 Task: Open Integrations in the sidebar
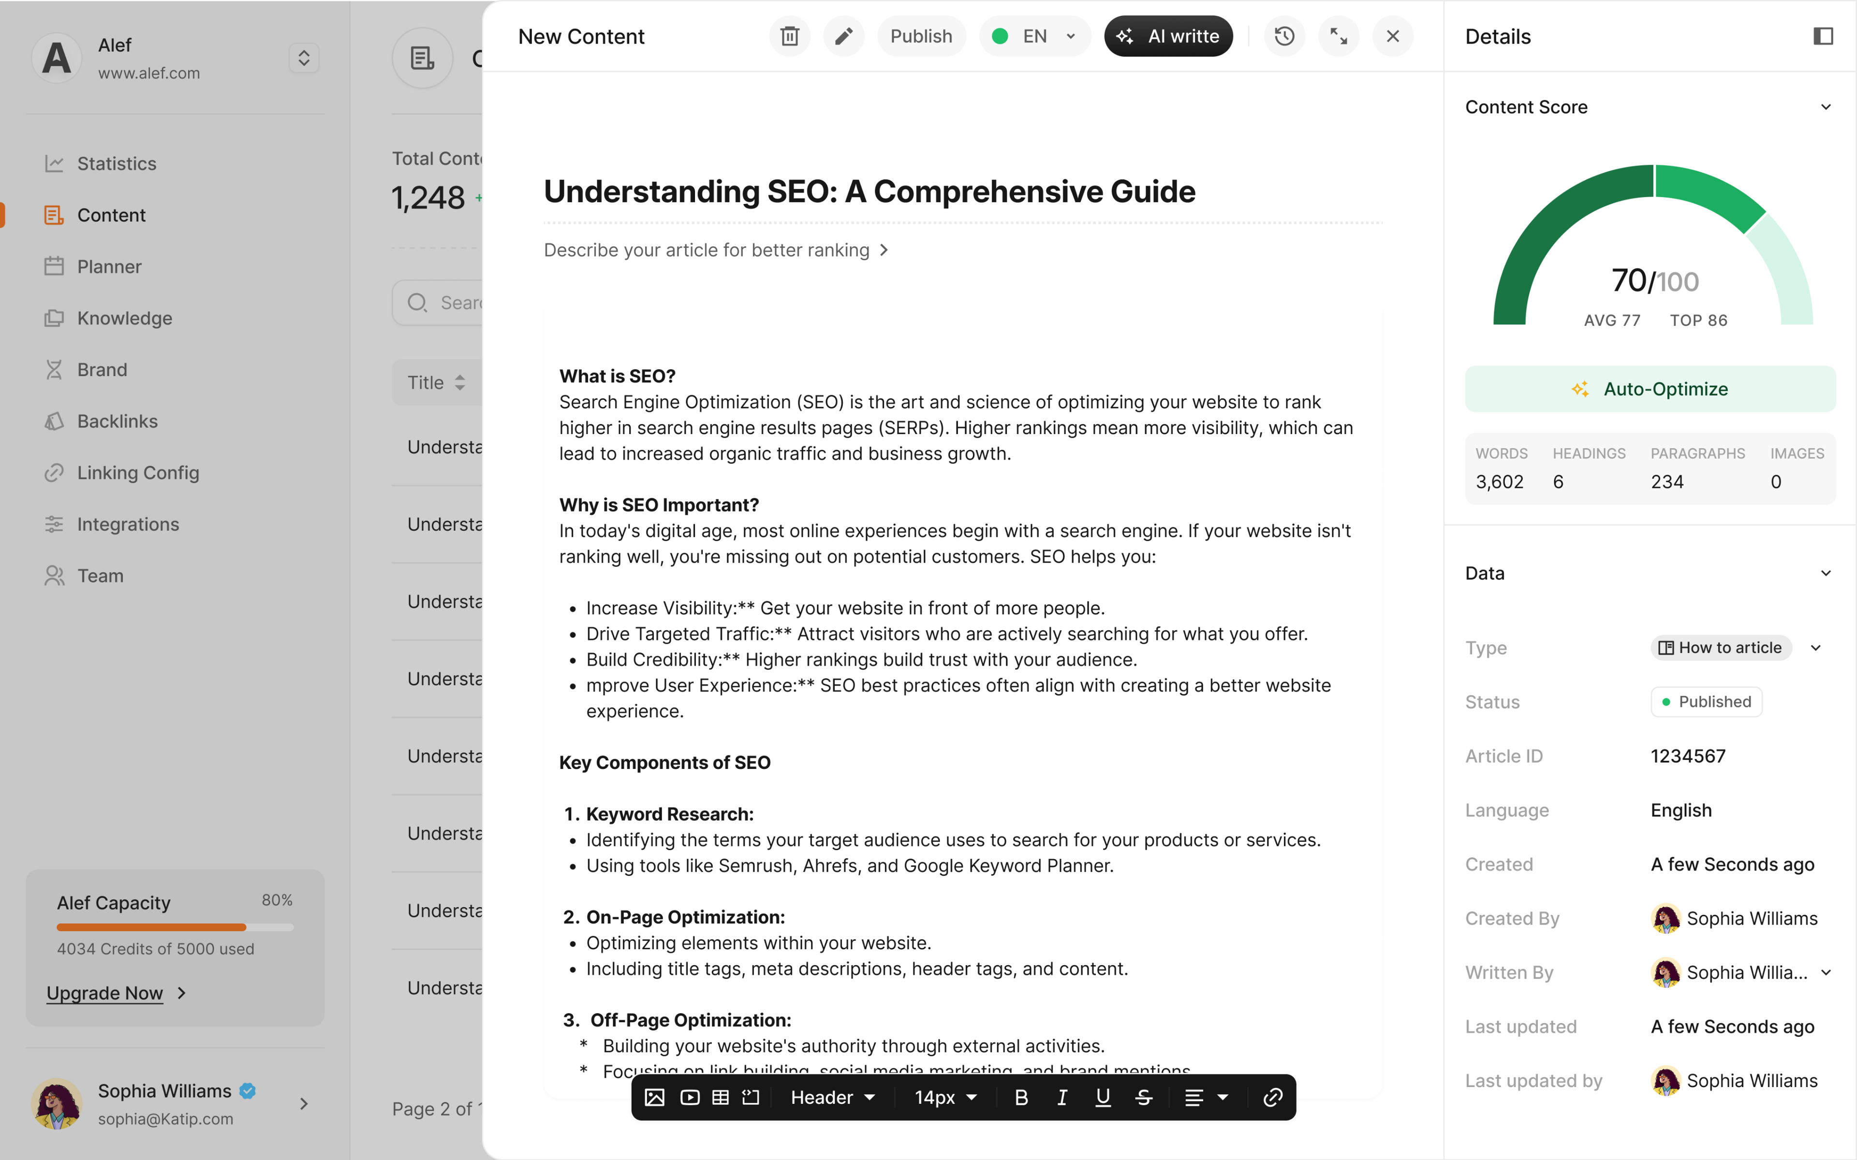[x=111, y=524]
